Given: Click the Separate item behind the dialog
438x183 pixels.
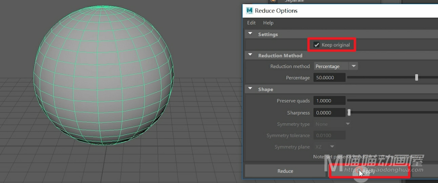Looking at the screenshot, I should click(x=294, y=1).
